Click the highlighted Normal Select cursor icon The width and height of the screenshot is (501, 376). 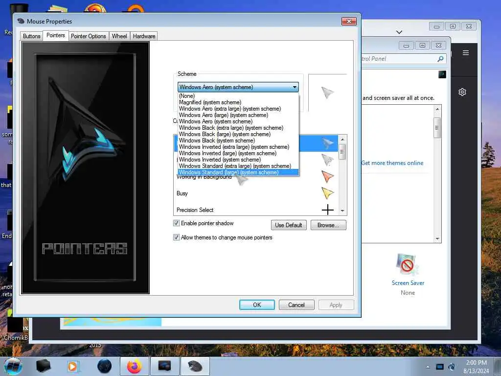pyautogui.click(x=327, y=143)
